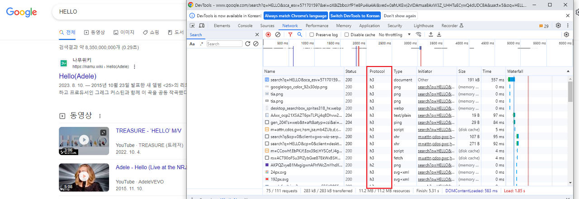Viewport: 579px width, 199px height.
Task: Sort requests by the Protocol column header
Action: pos(379,71)
